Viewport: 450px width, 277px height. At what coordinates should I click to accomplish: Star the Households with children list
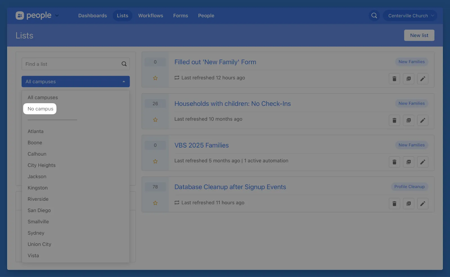[x=155, y=120]
